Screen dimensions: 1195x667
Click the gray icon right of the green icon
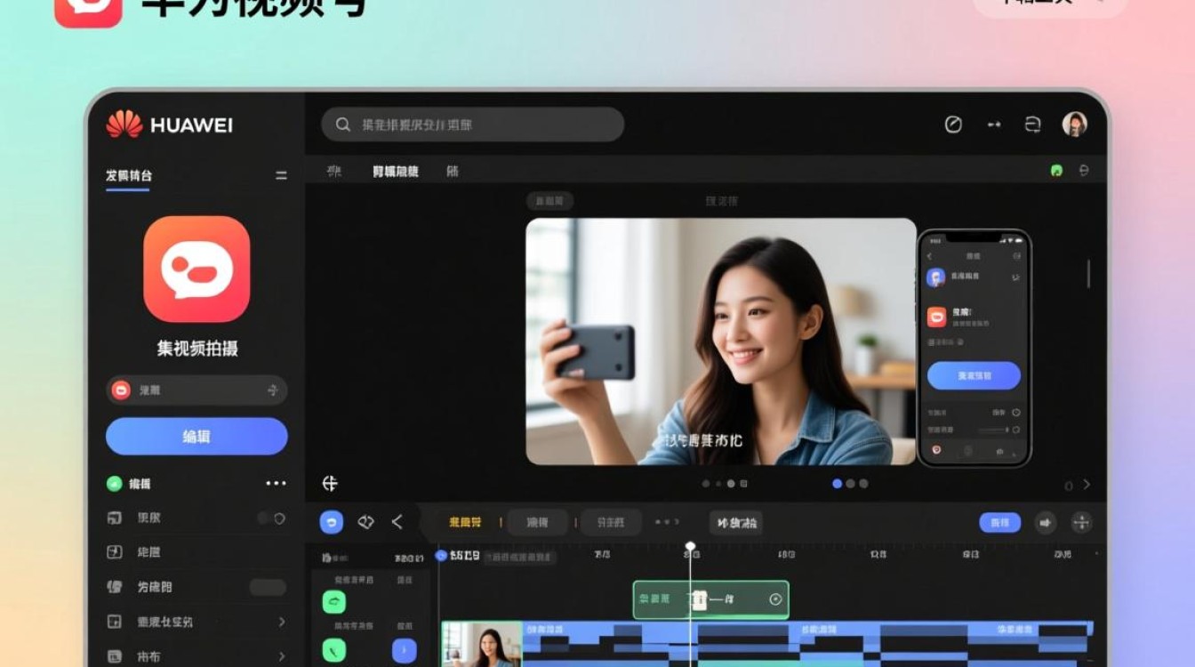[1083, 171]
